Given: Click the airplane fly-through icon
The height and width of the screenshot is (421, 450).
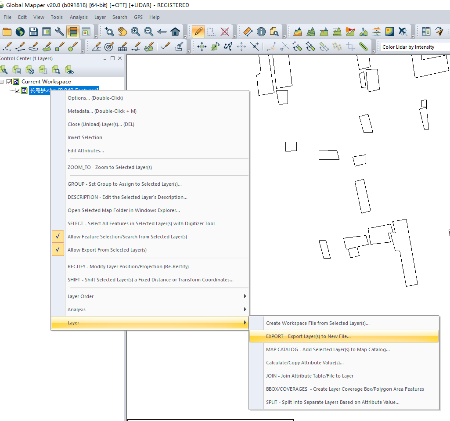Looking at the screenshot, I should [x=403, y=32].
